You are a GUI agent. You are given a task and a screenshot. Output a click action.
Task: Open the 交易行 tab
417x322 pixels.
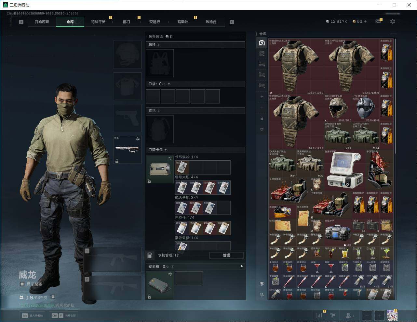(155, 22)
